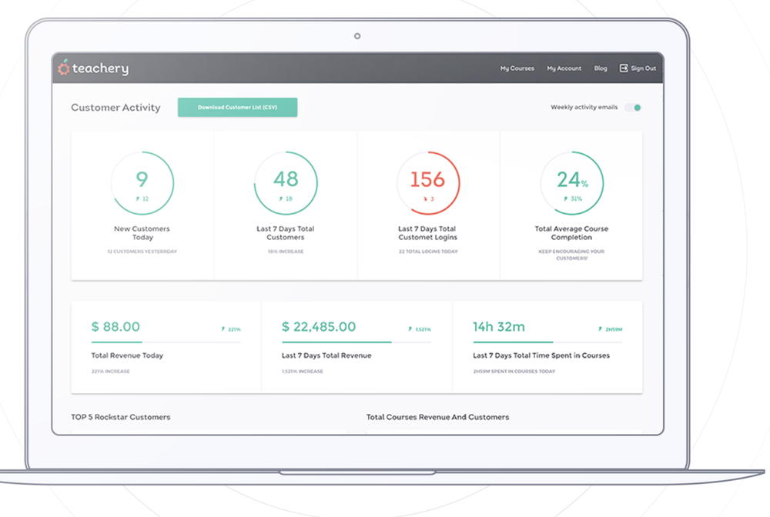Click '2H59M SPENT IN COURSES TODAY' caption

[x=514, y=372]
